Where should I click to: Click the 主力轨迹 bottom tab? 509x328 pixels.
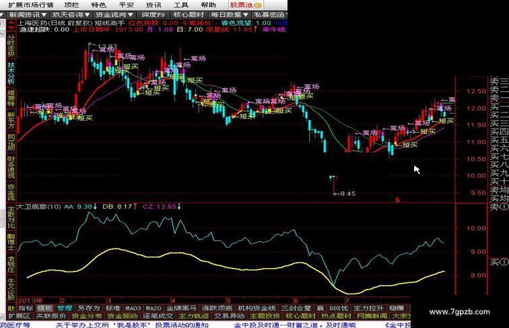pos(193,316)
